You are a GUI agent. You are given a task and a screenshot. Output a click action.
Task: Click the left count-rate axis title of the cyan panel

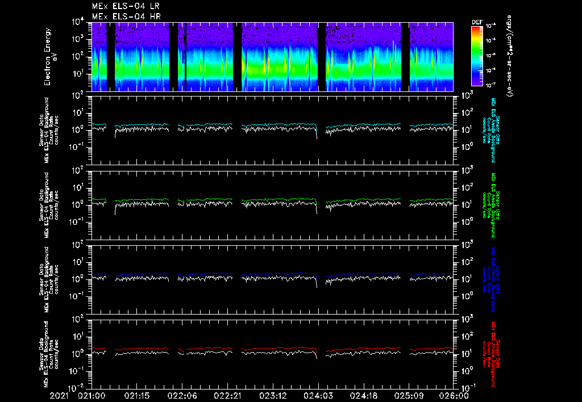click(49, 130)
